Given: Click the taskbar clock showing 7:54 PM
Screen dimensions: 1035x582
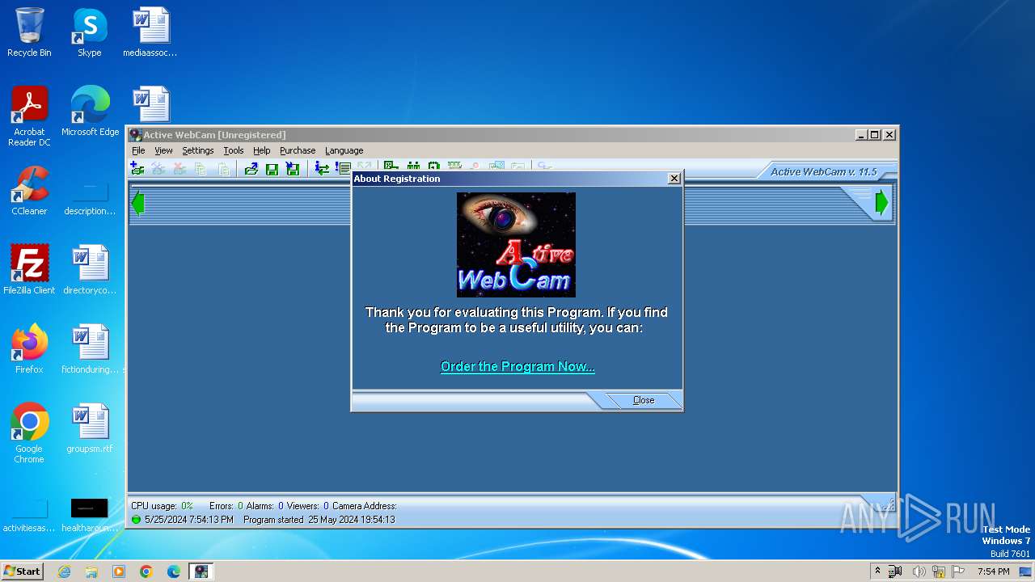Looking at the screenshot, I should click(x=993, y=571).
